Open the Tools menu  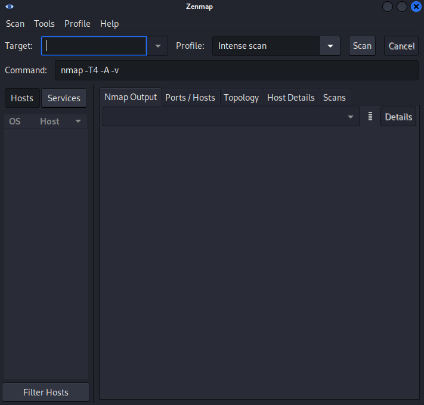click(x=44, y=24)
